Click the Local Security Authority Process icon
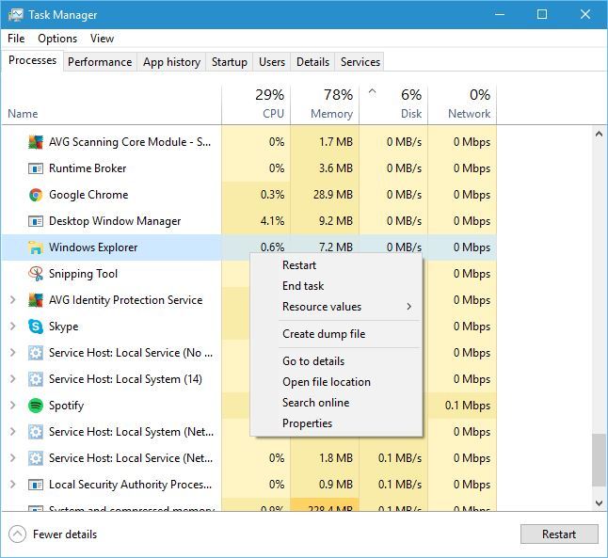 [36, 485]
